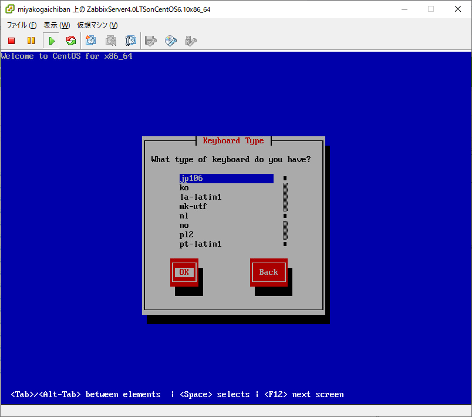
Task: Open the snapshot manager icon
Action: coord(131,41)
